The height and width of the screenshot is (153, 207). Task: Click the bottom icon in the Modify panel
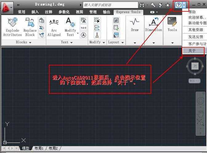97,35
